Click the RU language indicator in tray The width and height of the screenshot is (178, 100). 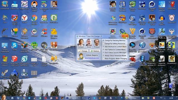[x=161, y=98]
